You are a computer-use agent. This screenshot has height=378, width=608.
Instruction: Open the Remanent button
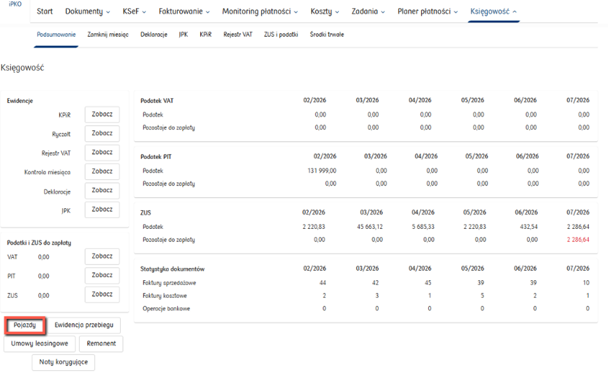coord(101,344)
